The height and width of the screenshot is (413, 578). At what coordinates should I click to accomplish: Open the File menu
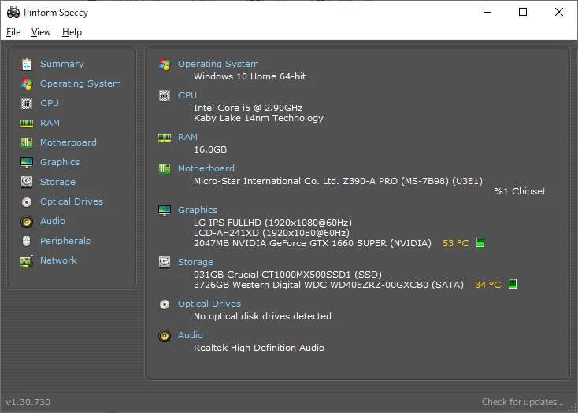(13, 32)
